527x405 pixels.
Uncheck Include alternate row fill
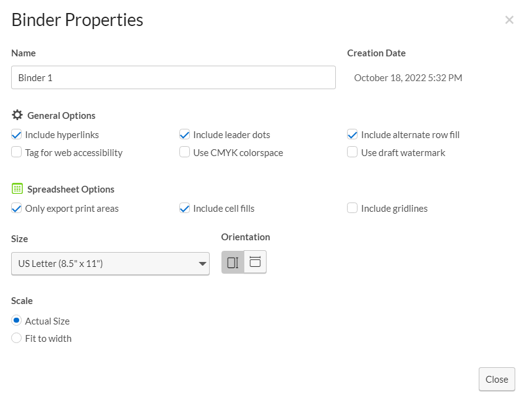click(353, 134)
